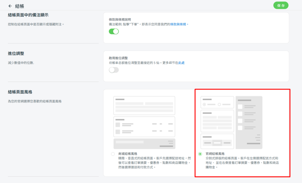Image resolution: width=302 pixels, height=183 pixels.
Task: Open the 此處 link for more details
Action: tap(181, 63)
